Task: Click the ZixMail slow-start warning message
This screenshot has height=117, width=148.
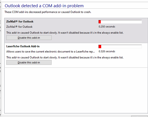Action: [x=65, y=33]
